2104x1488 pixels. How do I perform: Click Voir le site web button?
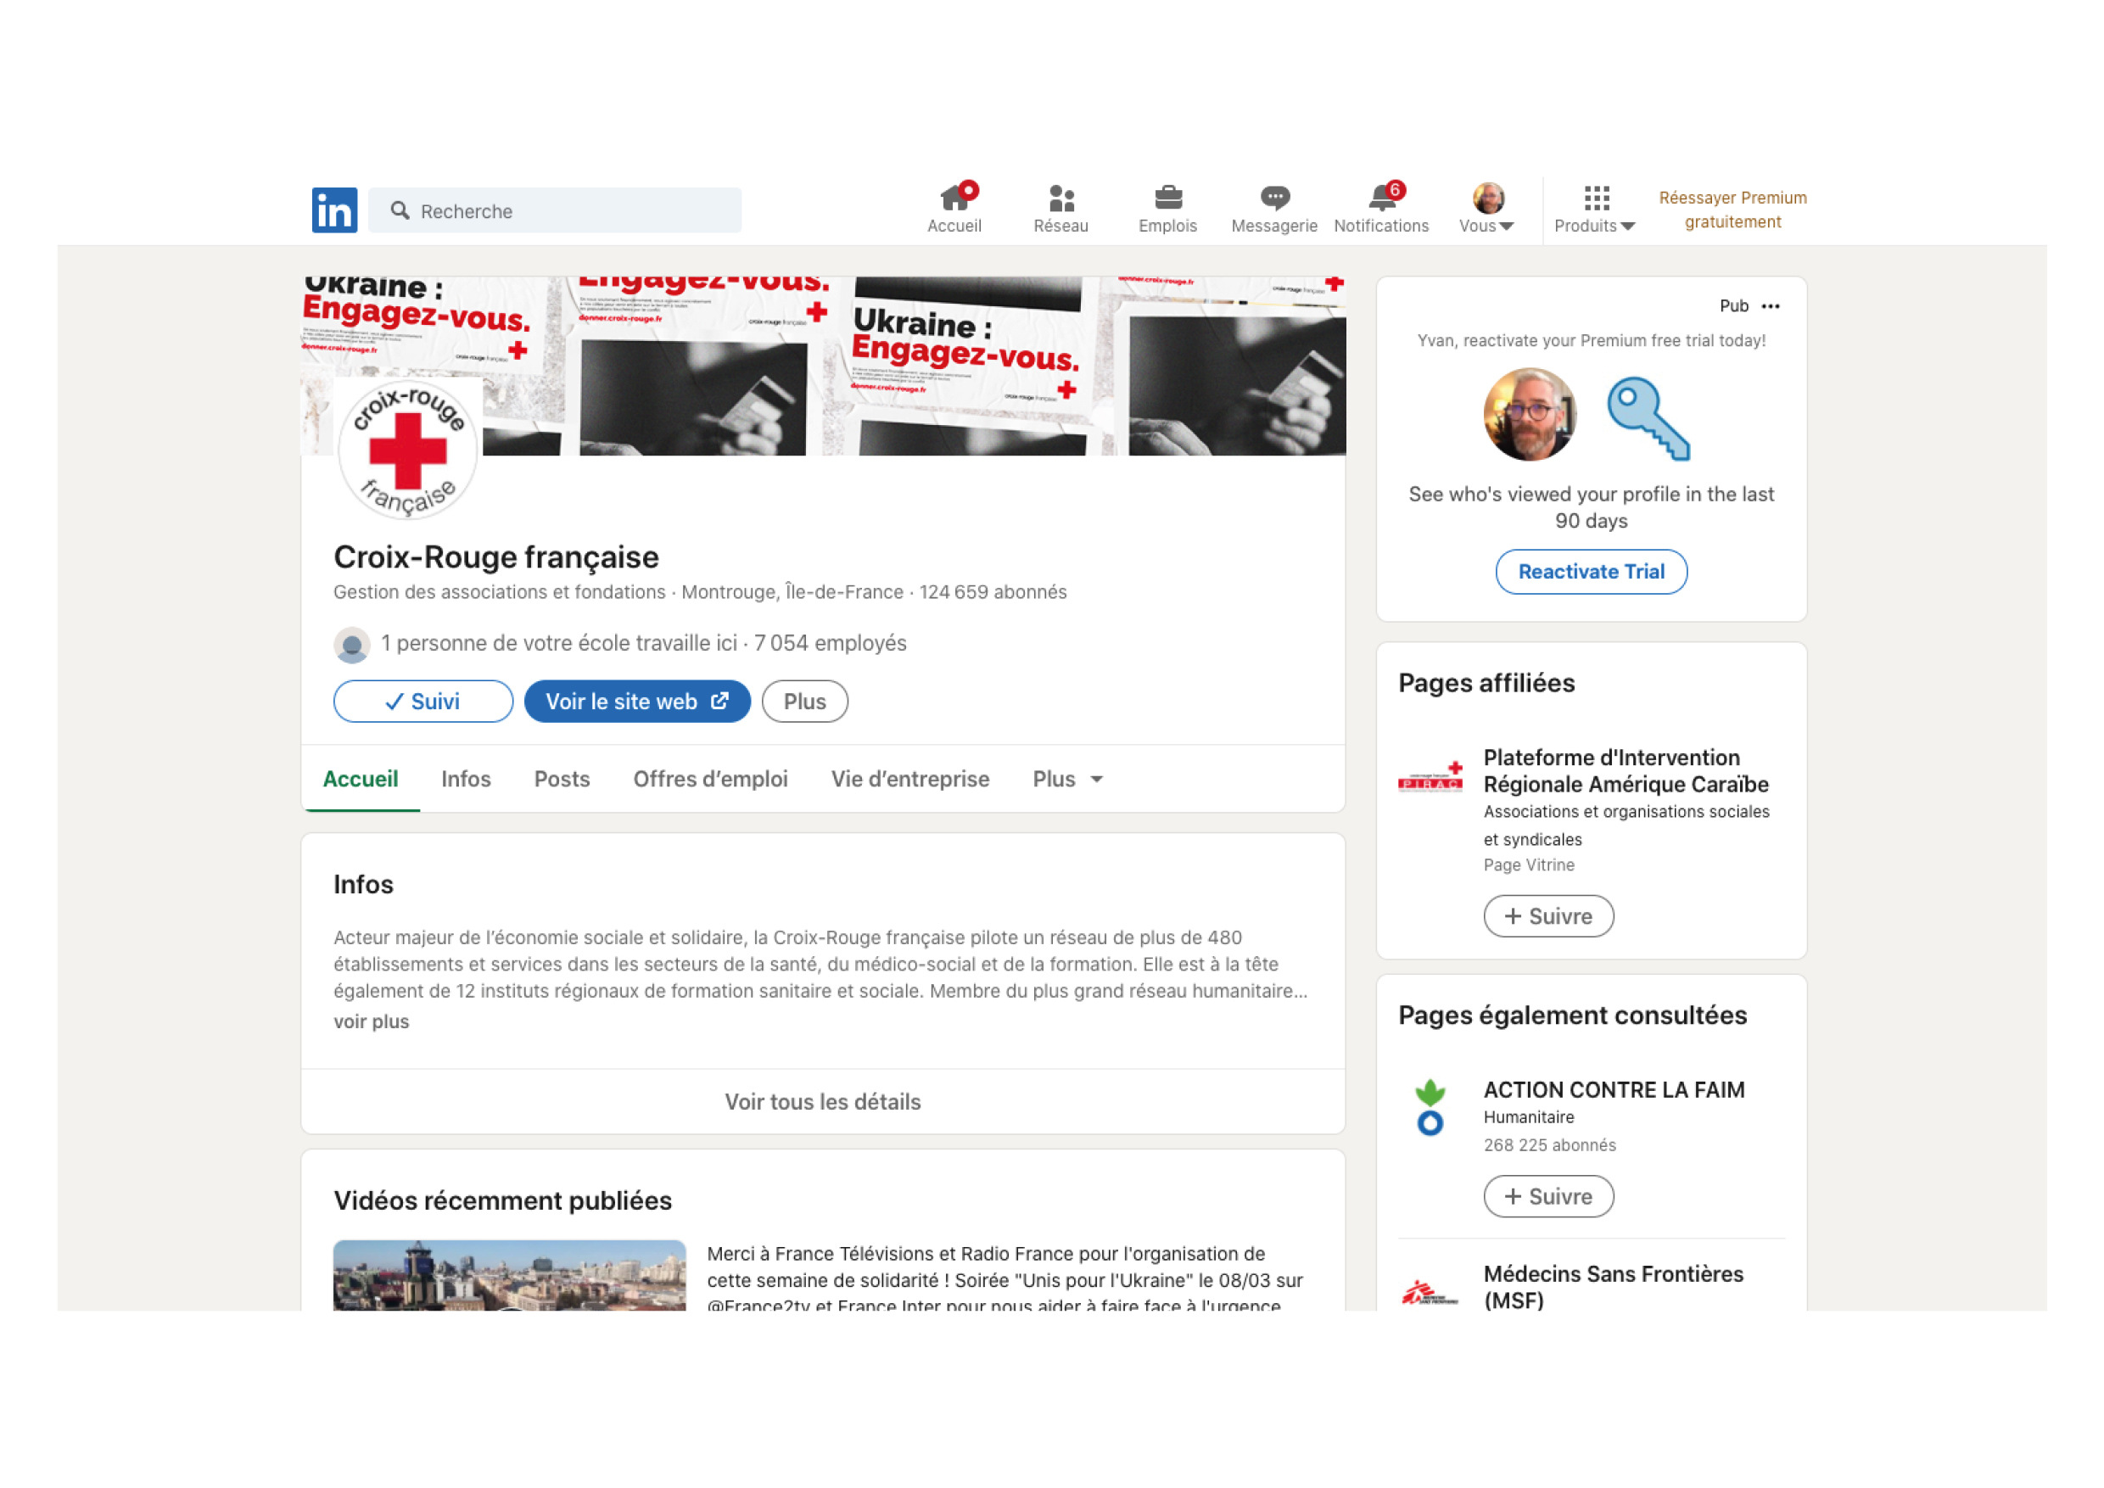tap(638, 702)
